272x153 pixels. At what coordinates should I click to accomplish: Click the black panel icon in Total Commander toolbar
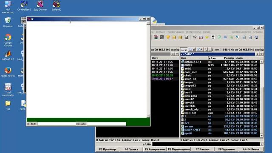coord(162,37)
